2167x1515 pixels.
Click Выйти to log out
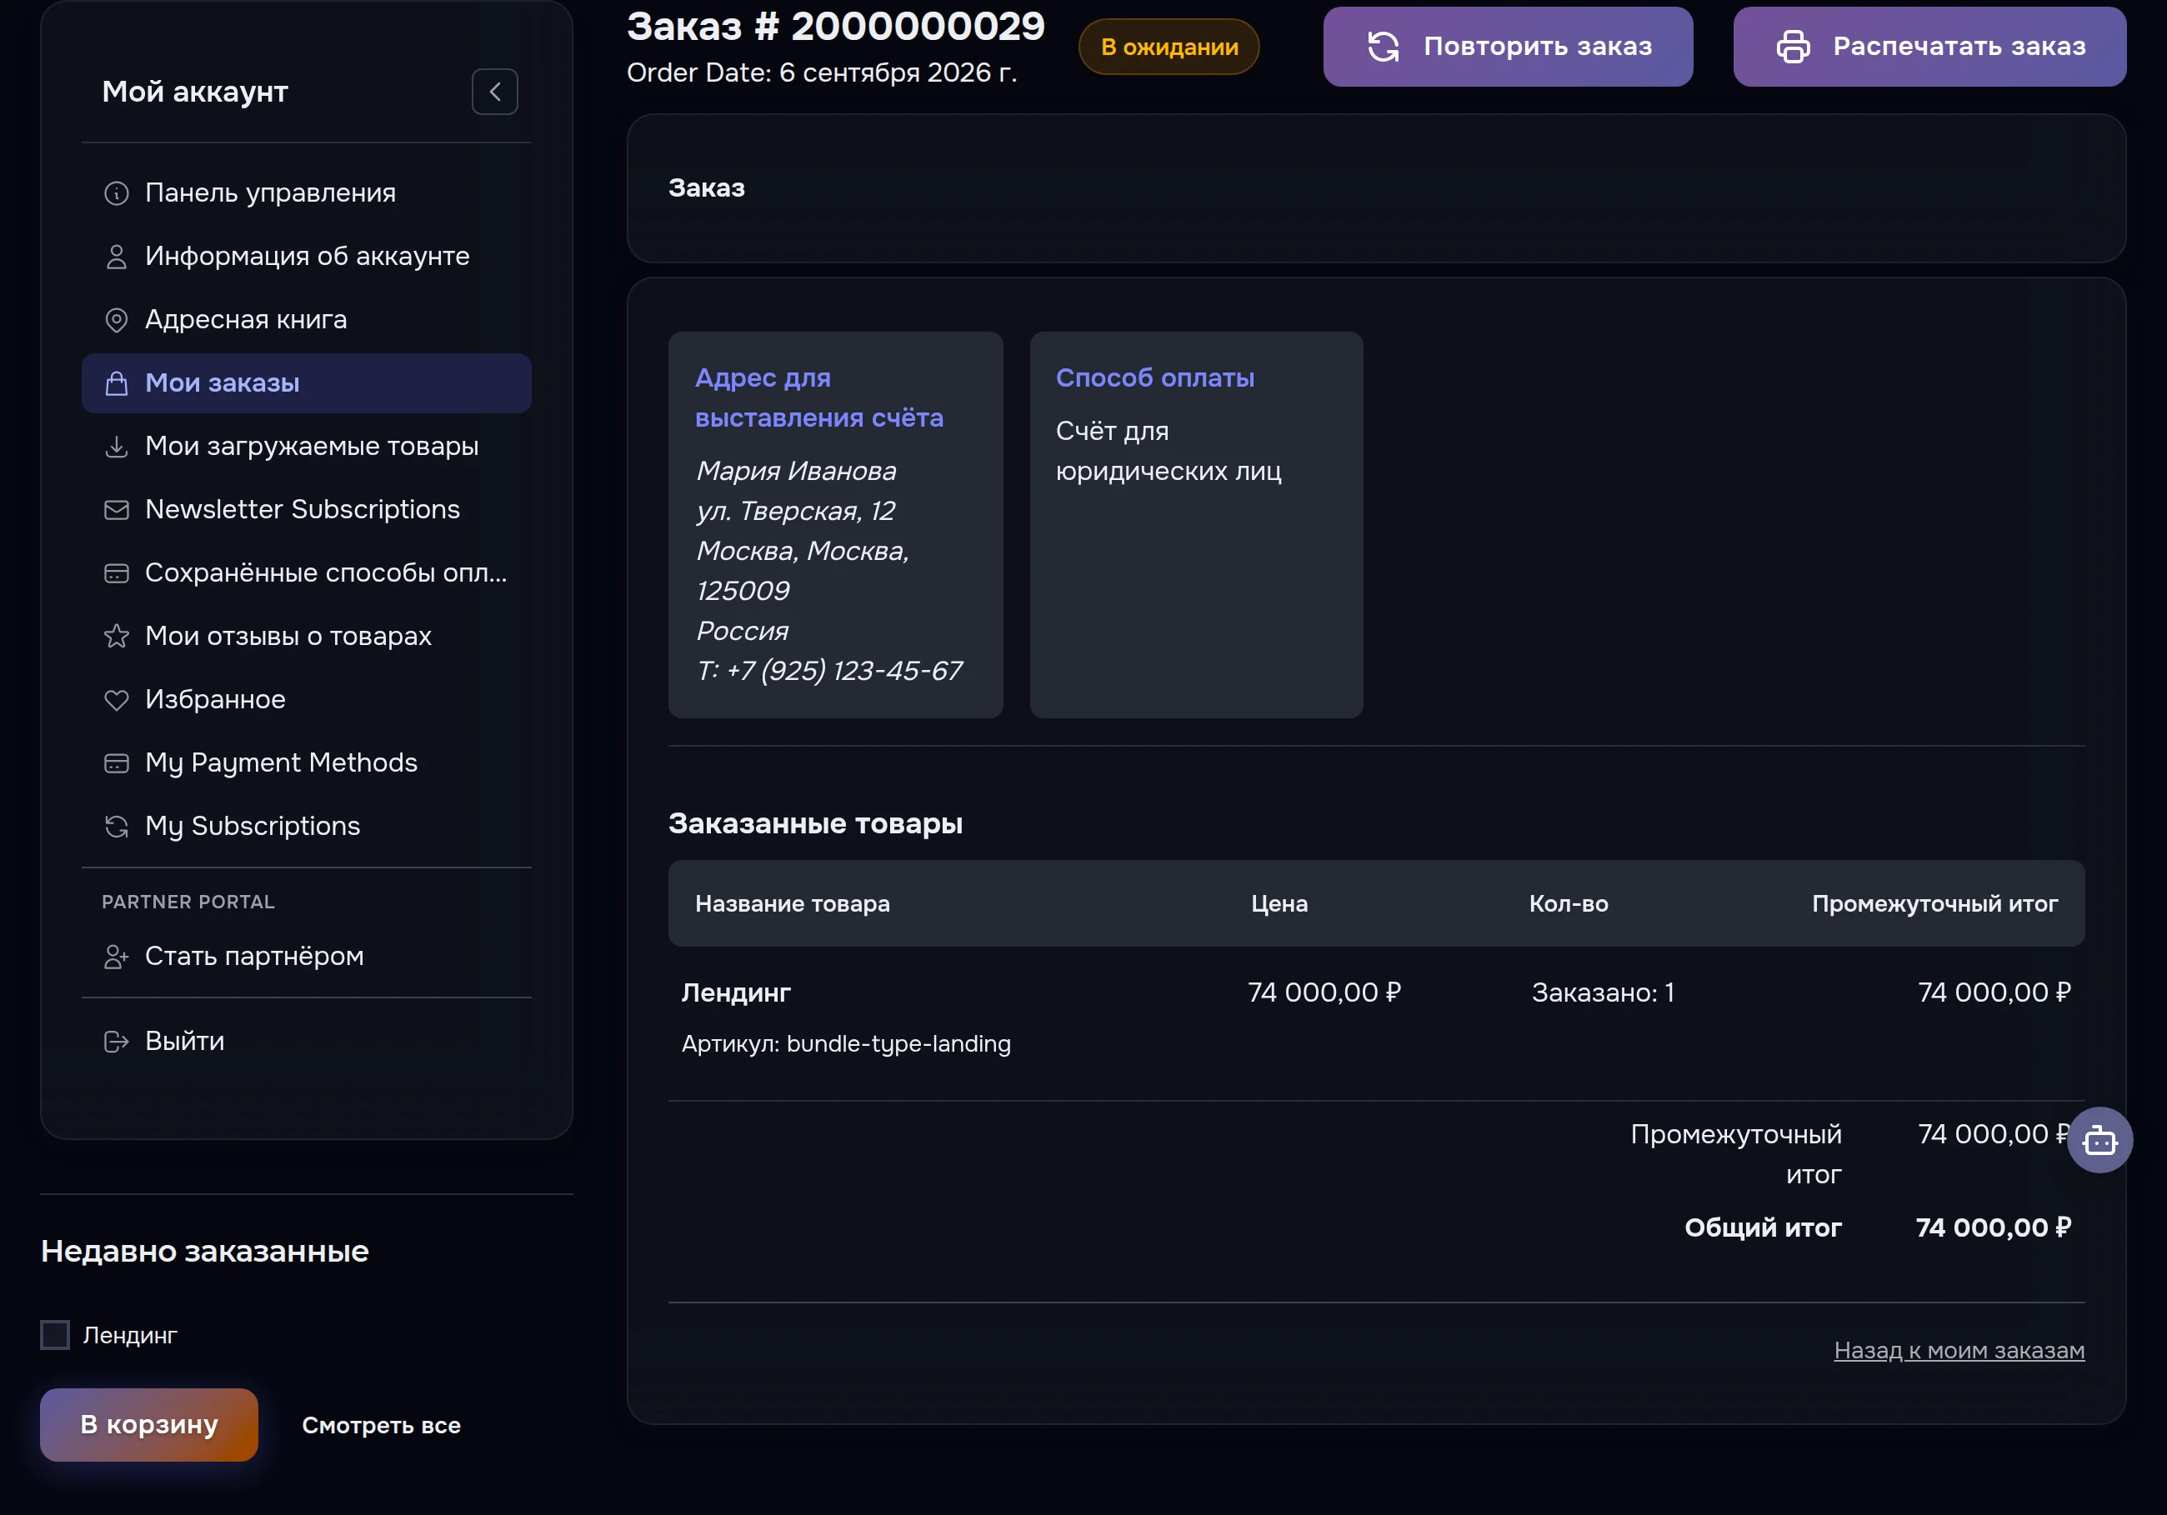[307, 1041]
